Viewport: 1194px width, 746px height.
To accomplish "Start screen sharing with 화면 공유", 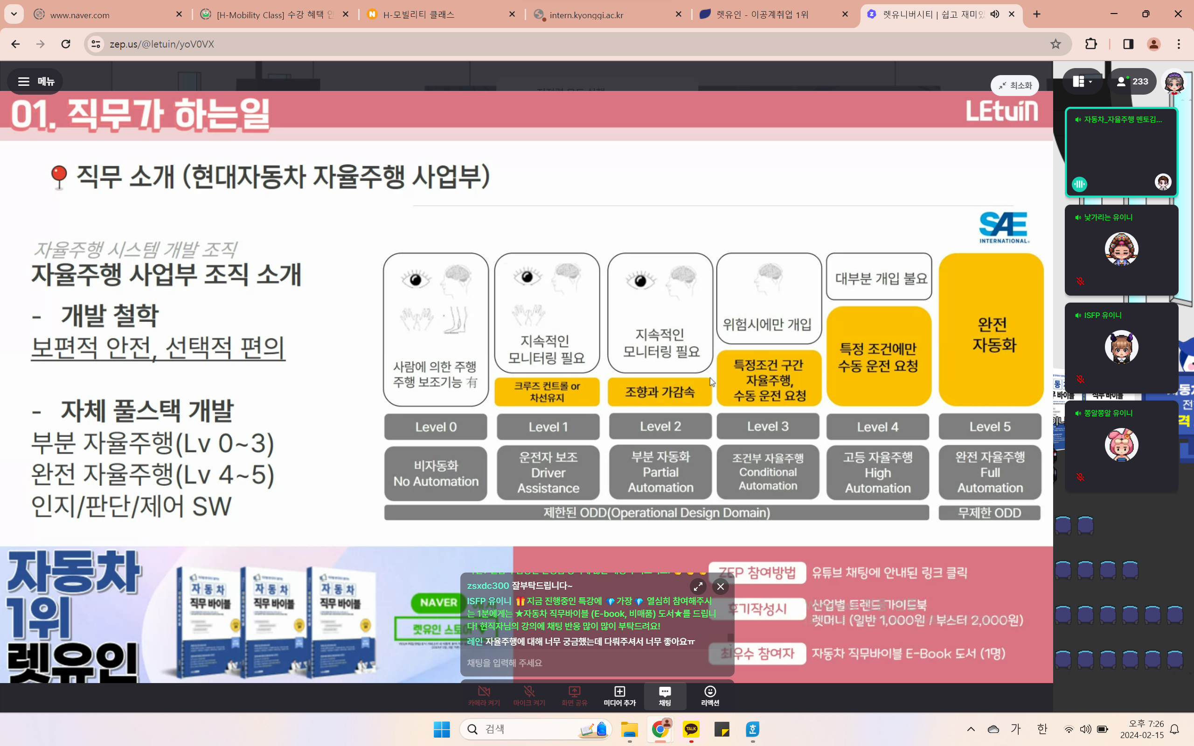I will coord(574,696).
